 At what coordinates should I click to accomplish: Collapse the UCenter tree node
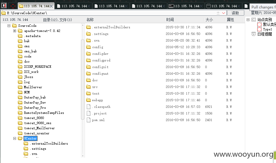click(x=15, y=138)
